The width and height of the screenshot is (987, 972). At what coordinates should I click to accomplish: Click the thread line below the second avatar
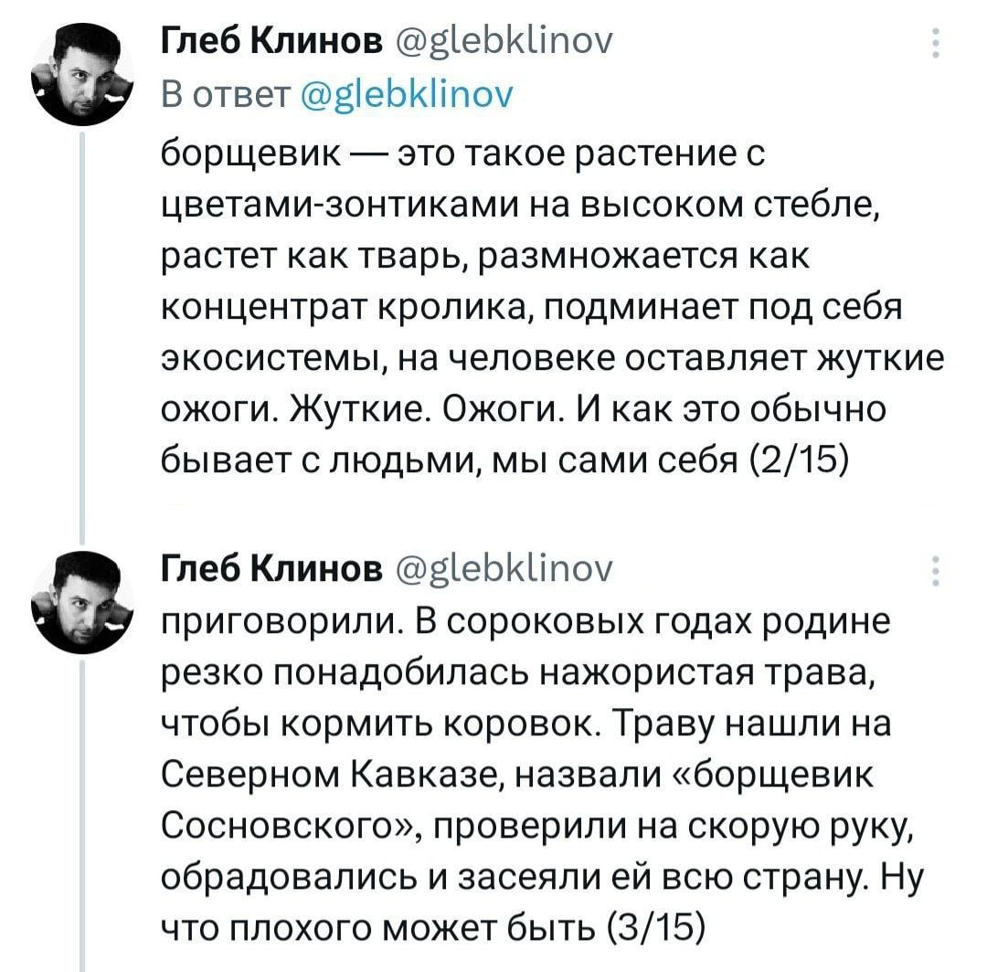(x=82, y=816)
